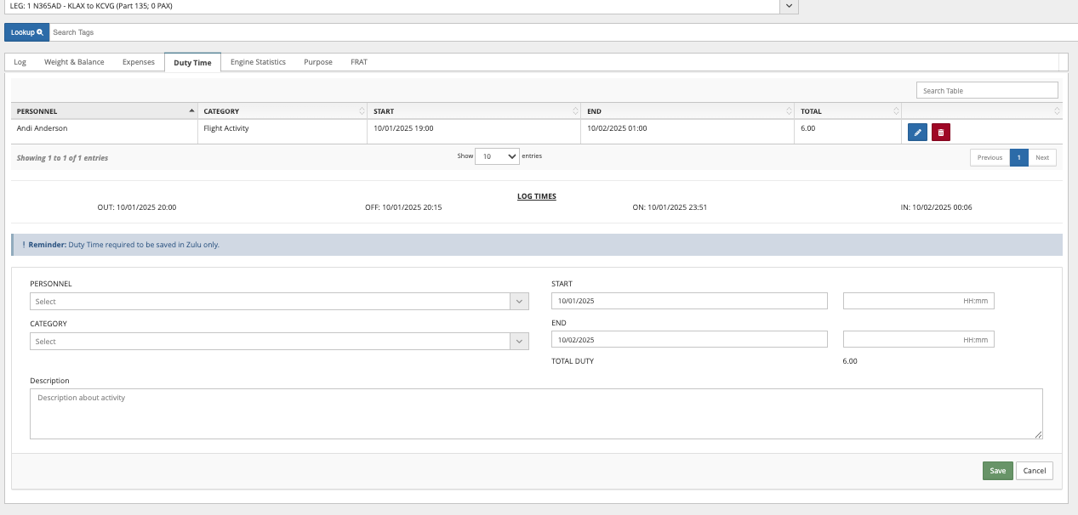Save the duty time entry
This screenshot has width=1078, height=515.
tap(997, 471)
